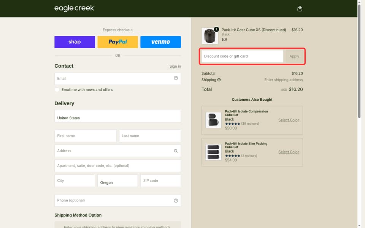Select Color for Isolate Compression Cube Set
365x228 pixels.
tap(289, 120)
